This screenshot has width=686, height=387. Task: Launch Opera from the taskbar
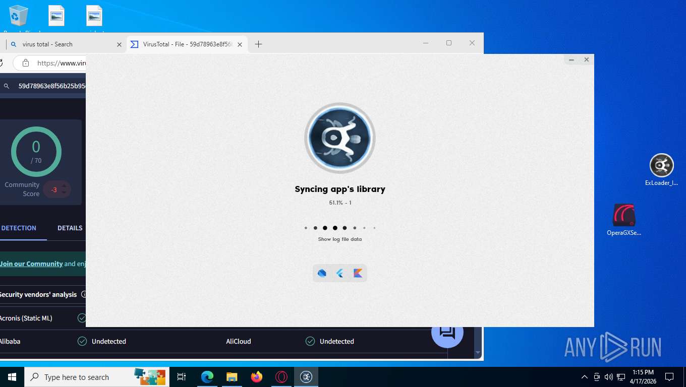(x=281, y=377)
